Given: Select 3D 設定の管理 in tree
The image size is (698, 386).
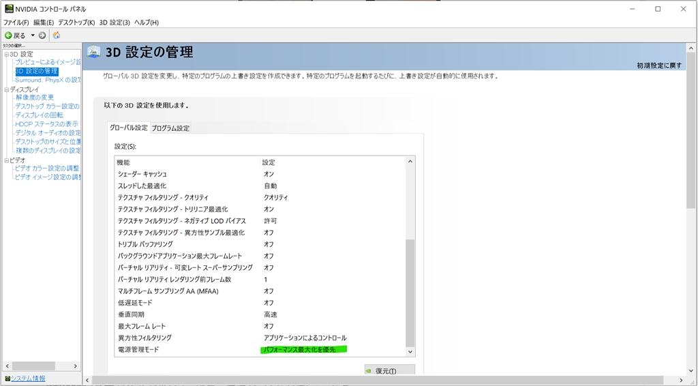Looking at the screenshot, I should coord(37,71).
